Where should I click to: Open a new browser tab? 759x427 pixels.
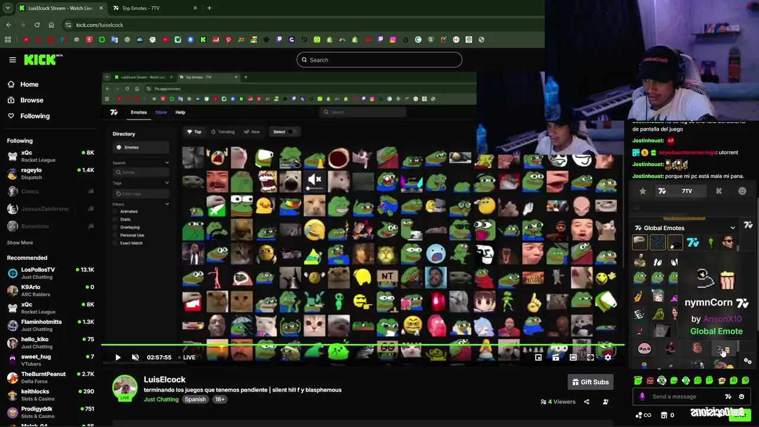(209, 8)
